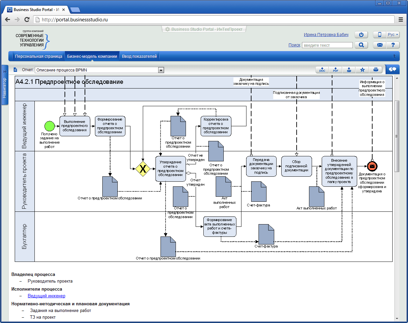Expand the Рус language selector

click(393, 35)
